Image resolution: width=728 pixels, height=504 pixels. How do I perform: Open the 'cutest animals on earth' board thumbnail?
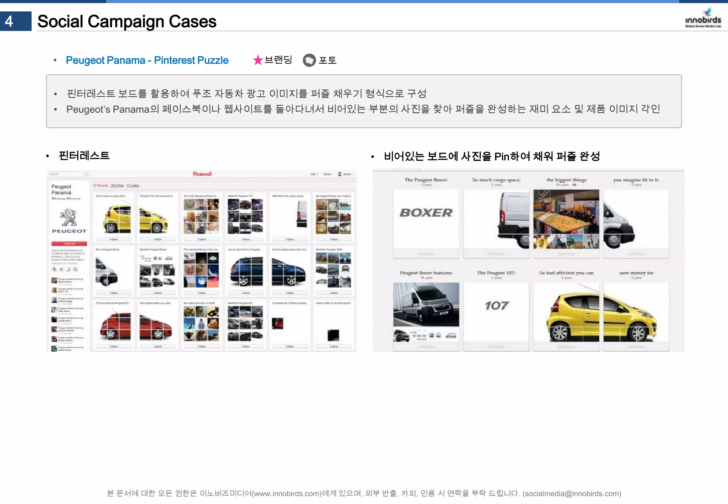[x=202, y=324]
